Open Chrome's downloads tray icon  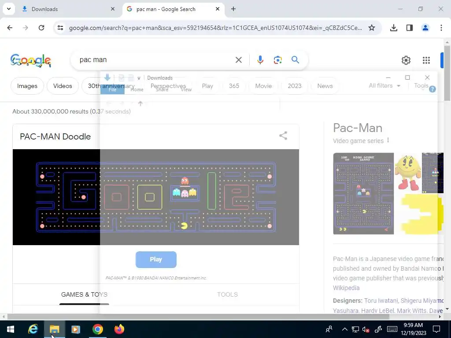point(394,28)
